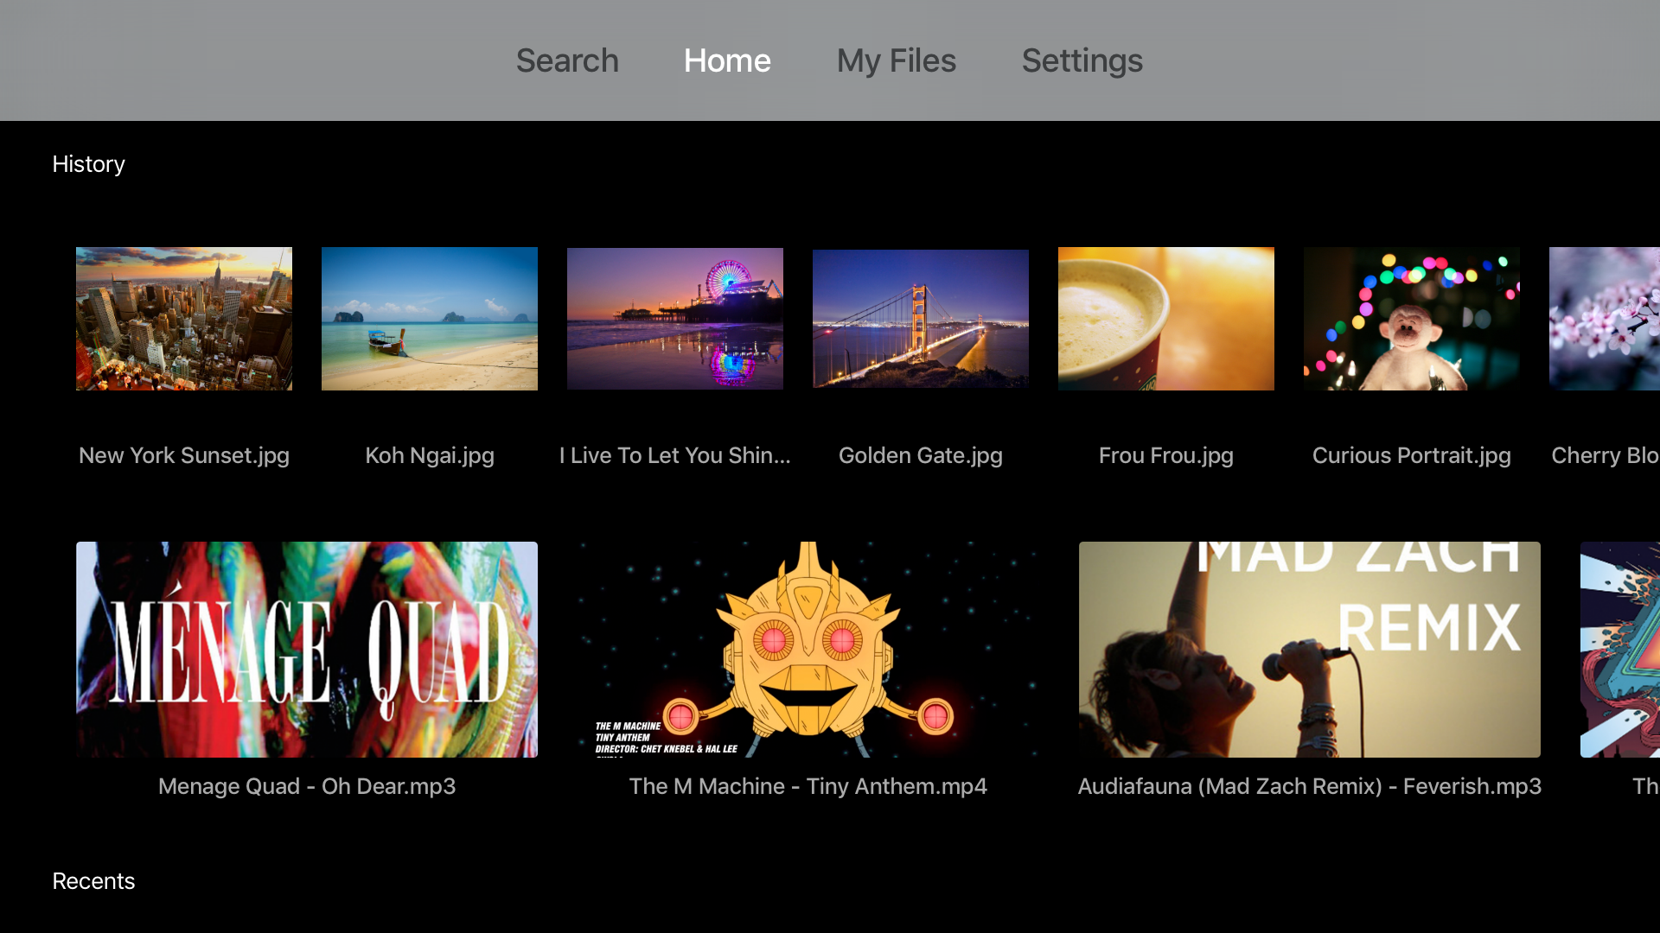Click Menage Quad - Oh Dear.mp3 title
1660x933 pixels.
tap(307, 786)
